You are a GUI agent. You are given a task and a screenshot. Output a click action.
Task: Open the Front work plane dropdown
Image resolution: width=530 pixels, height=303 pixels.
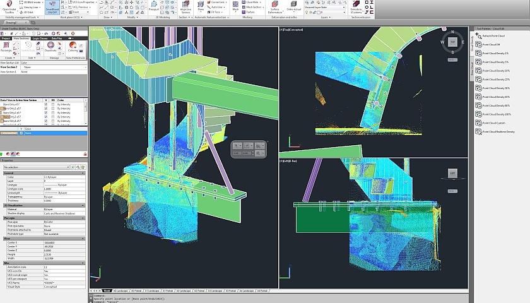coord(79,12)
